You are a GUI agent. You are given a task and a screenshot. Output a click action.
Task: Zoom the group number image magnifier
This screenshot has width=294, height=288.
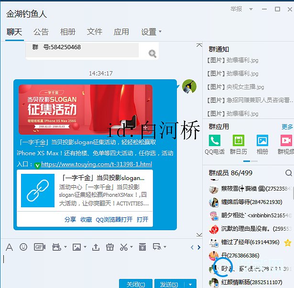point(152,53)
